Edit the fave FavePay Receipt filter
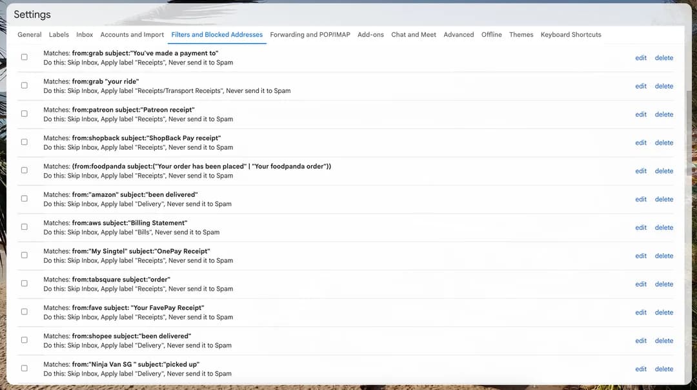The width and height of the screenshot is (697, 390). point(640,312)
